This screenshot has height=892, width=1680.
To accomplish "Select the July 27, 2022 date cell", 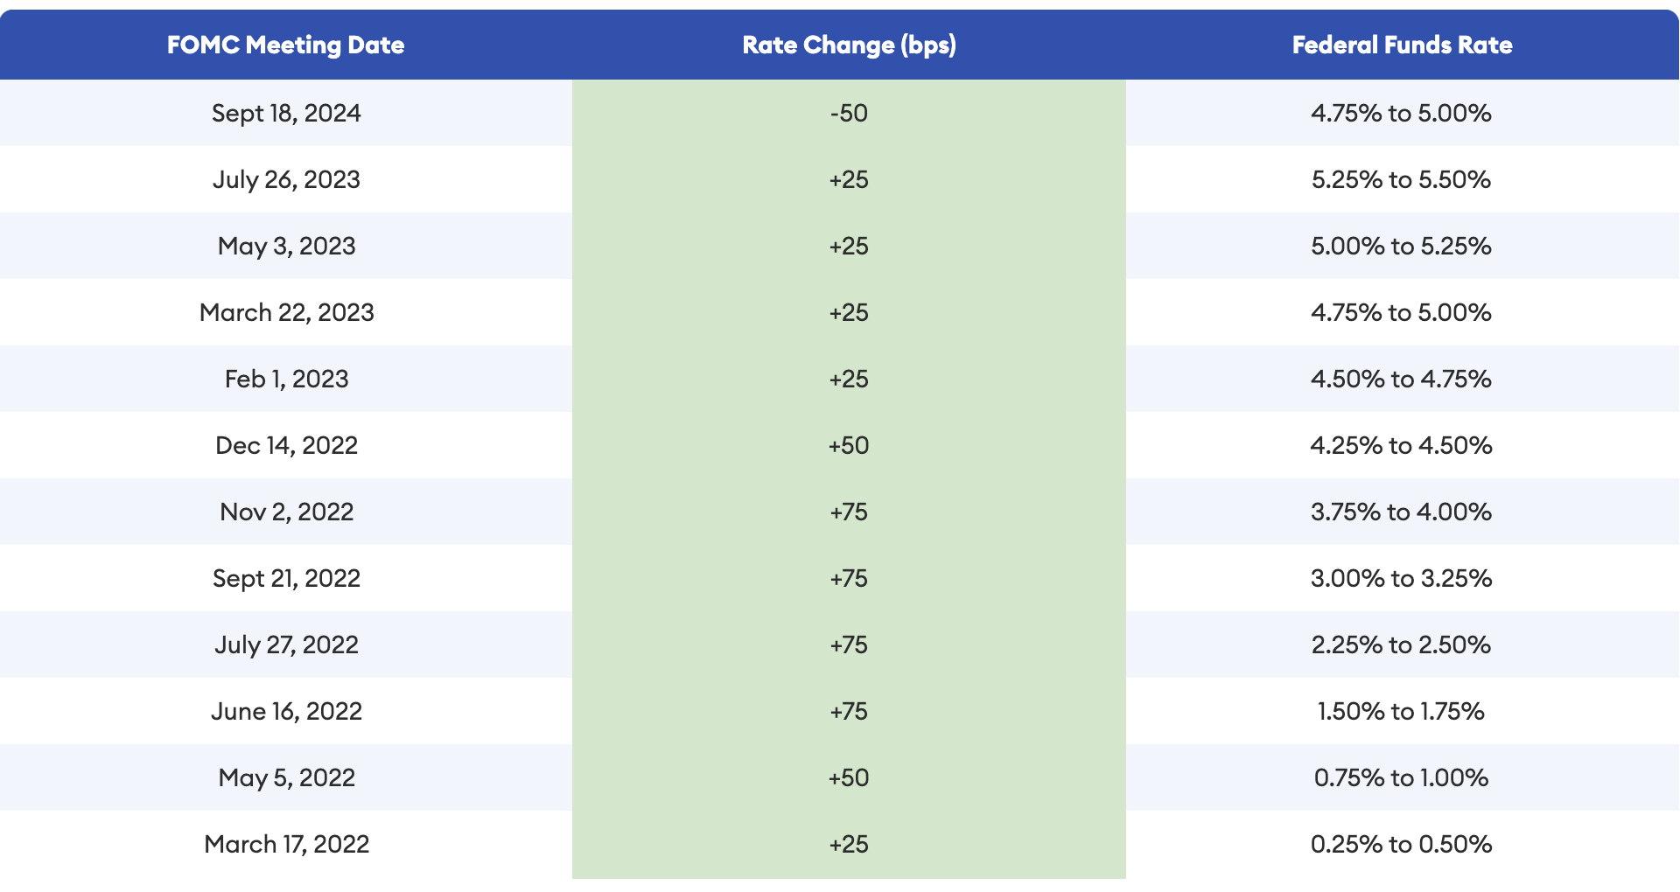I will click(286, 645).
